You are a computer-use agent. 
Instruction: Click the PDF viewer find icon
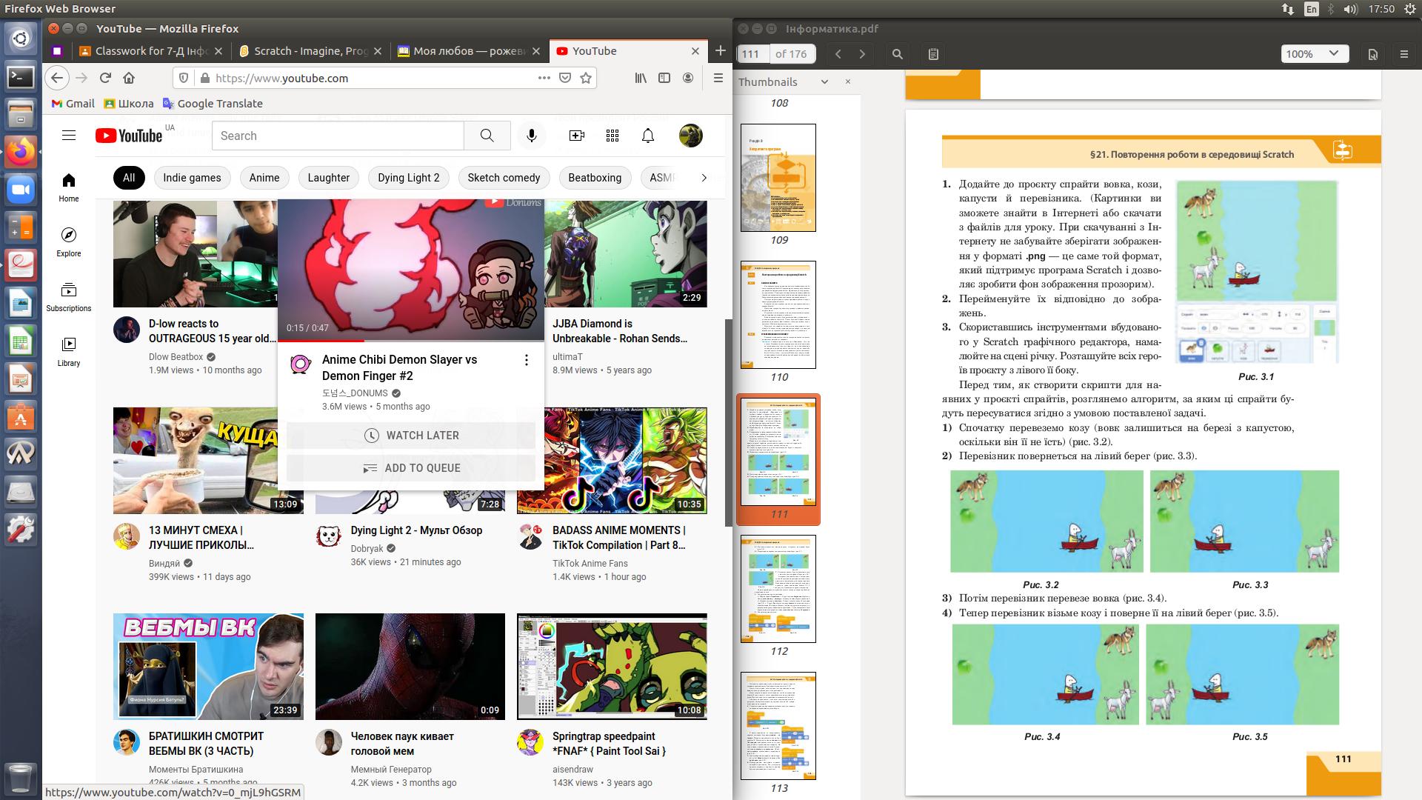(897, 54)
